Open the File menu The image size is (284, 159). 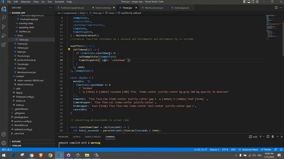[x=9, y=2]
